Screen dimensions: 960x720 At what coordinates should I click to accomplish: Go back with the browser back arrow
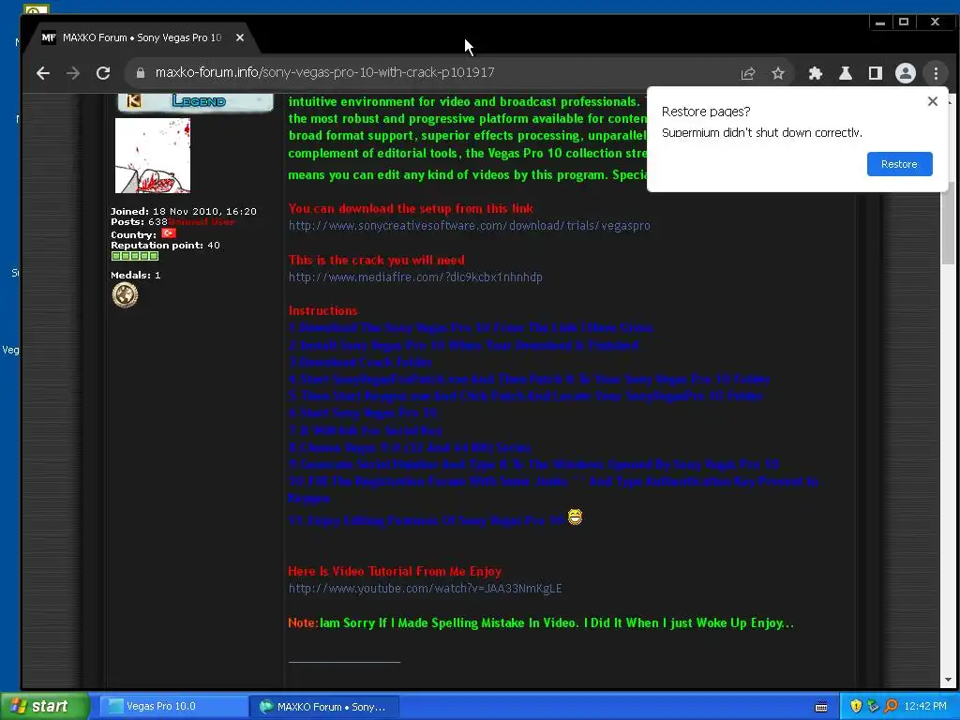pyautogui.click(x=43, y=73)
